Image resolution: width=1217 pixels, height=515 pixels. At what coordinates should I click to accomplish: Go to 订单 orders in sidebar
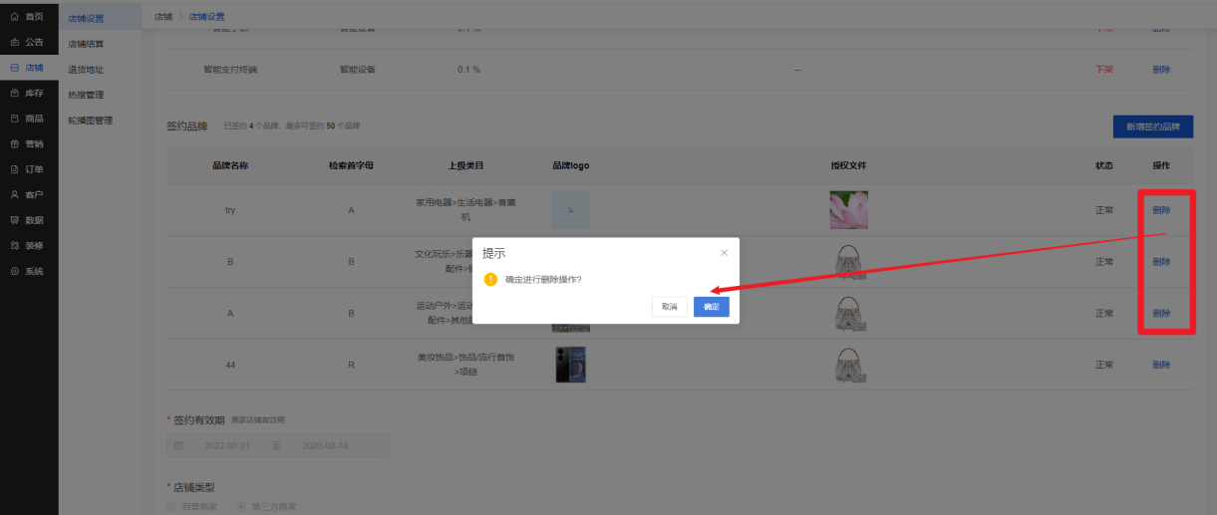27,169
